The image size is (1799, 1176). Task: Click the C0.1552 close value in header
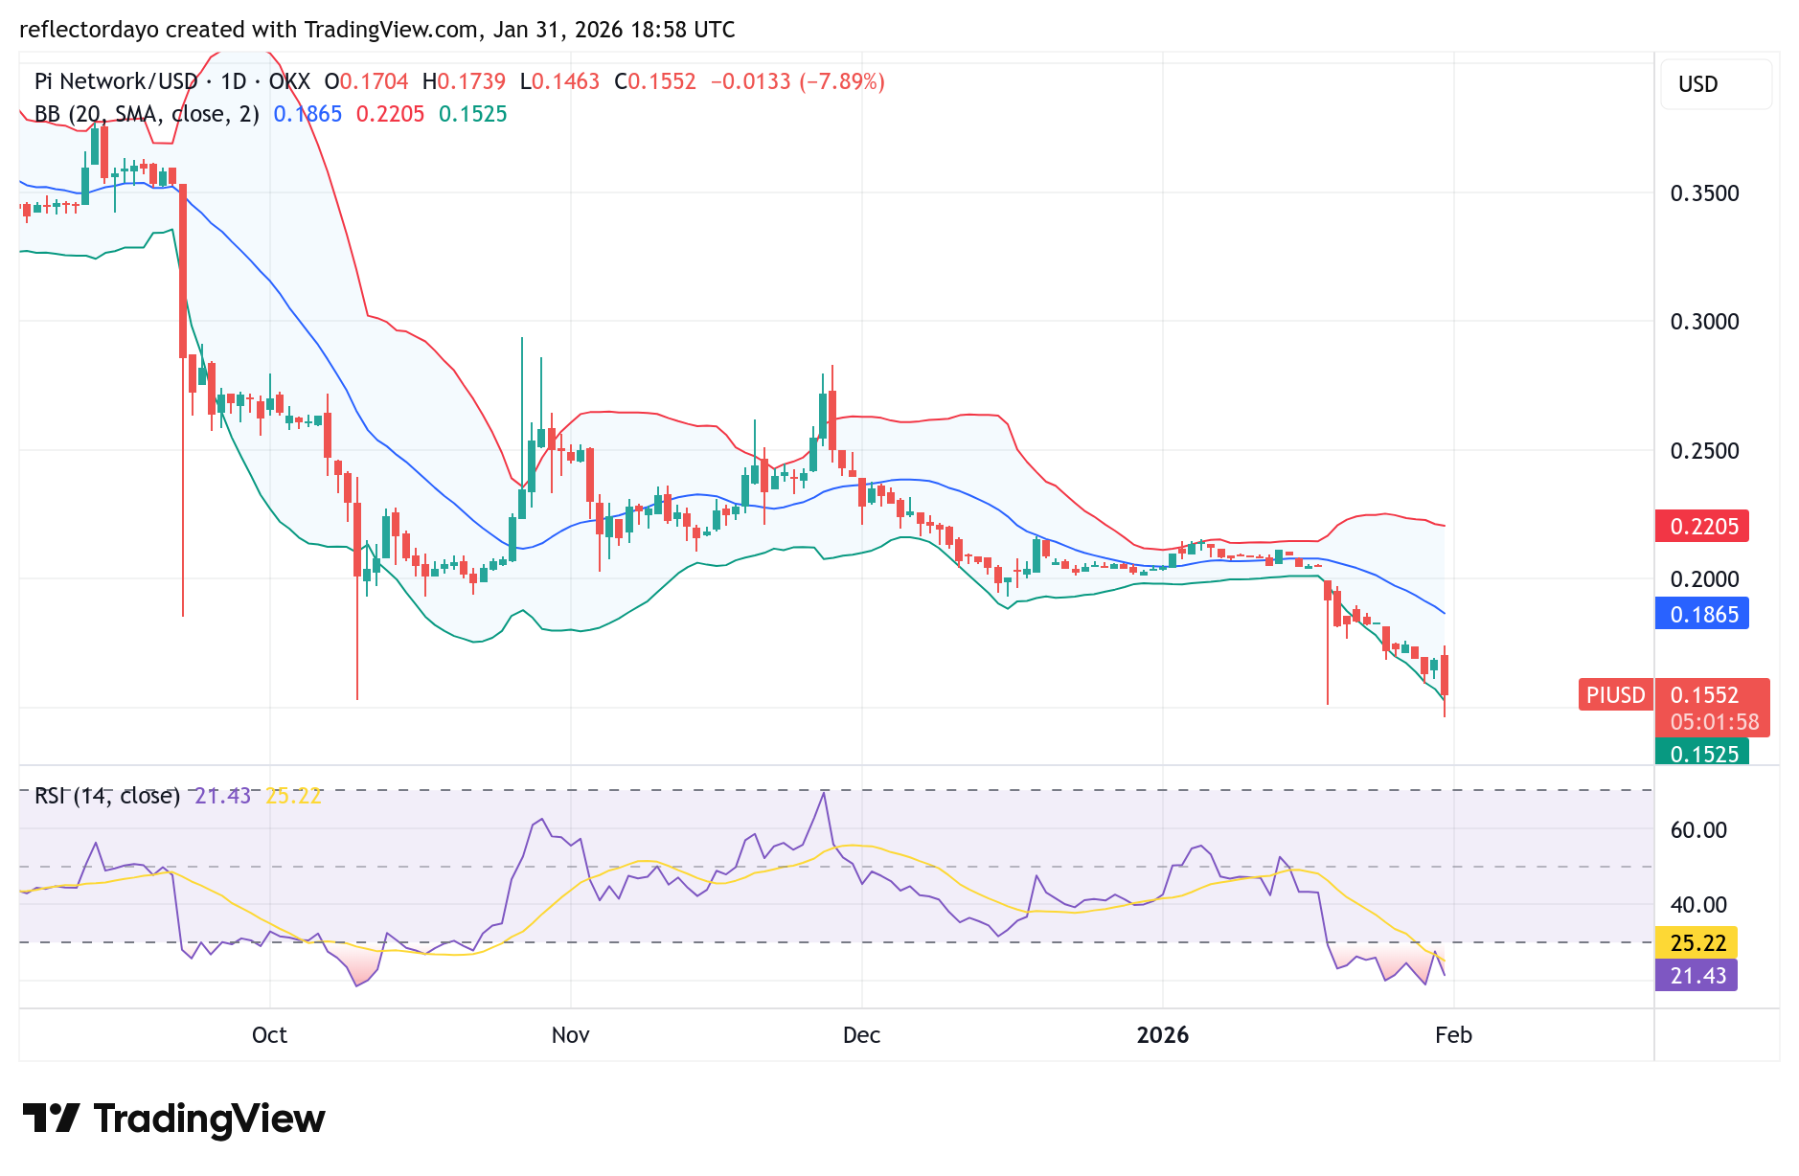pos(655,81)
